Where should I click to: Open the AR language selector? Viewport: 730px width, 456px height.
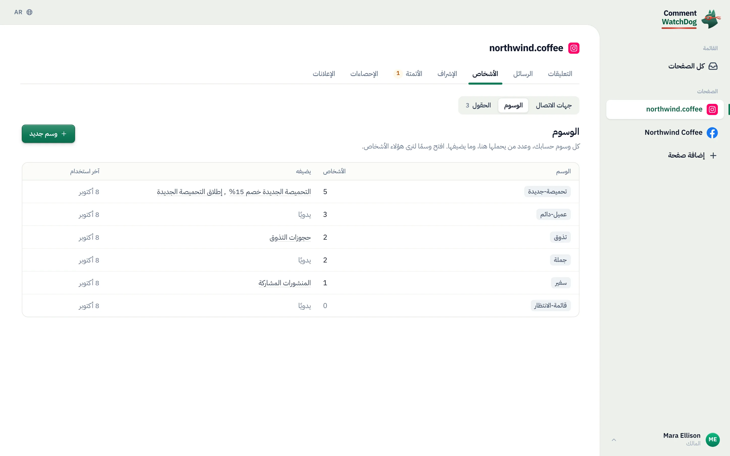(23, 12)
